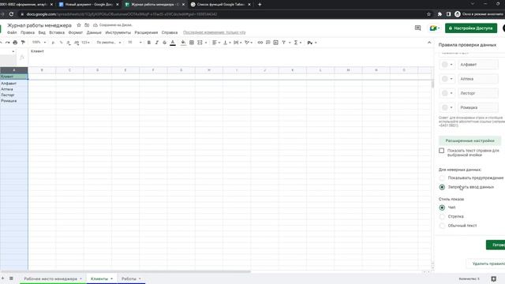
Task: Collapse the advanced settings section
Action: tap(470, 140)
